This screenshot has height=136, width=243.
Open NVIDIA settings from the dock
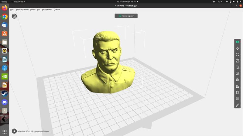click(5, 76)
